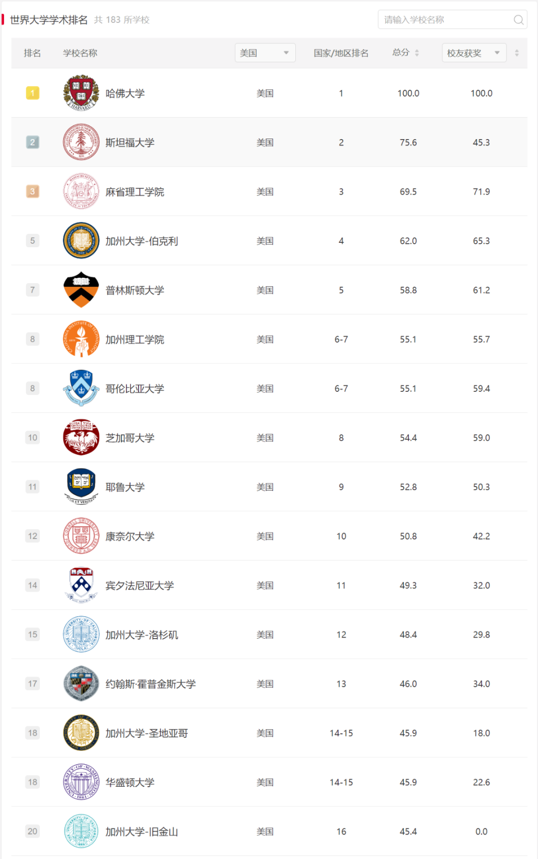Click the University of Chicago phoenix logo
Screen dimensions: 538x859
pyautogui.click(x=81, y=437)
